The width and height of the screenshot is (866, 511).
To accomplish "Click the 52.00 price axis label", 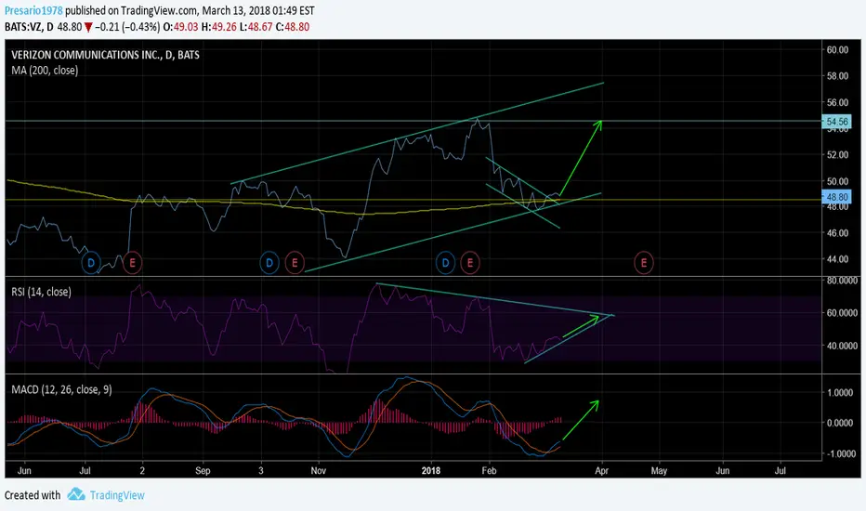I will [x=837, y=154].
